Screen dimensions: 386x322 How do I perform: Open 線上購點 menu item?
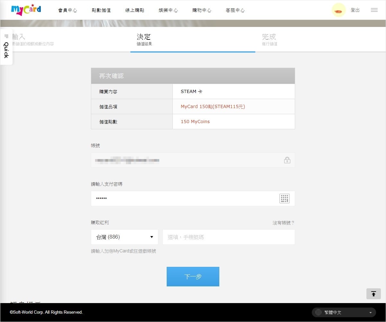tap(135, 10)
